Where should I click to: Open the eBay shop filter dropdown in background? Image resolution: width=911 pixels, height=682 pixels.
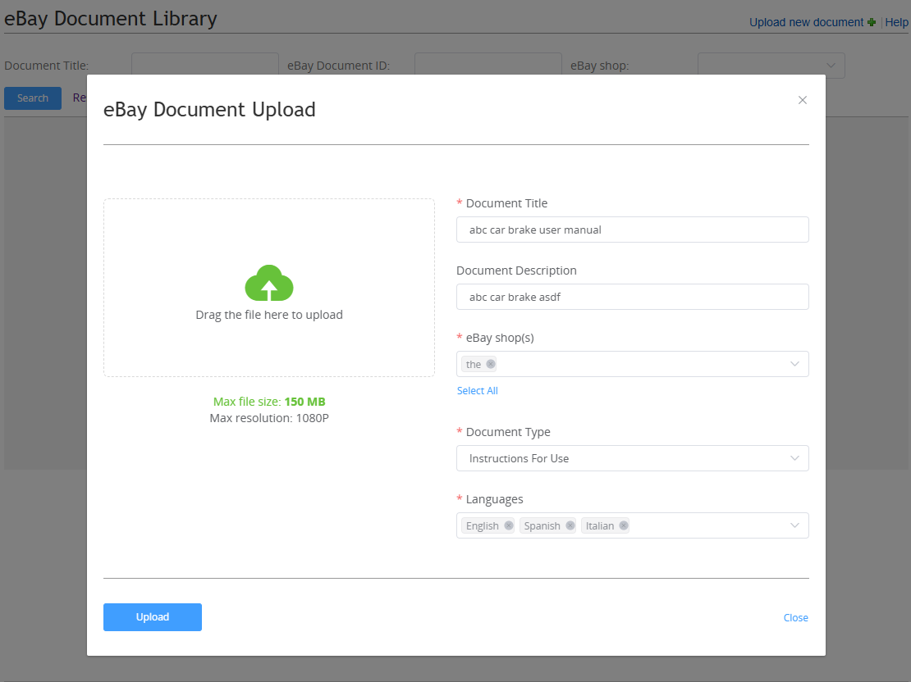pos(771,66)
